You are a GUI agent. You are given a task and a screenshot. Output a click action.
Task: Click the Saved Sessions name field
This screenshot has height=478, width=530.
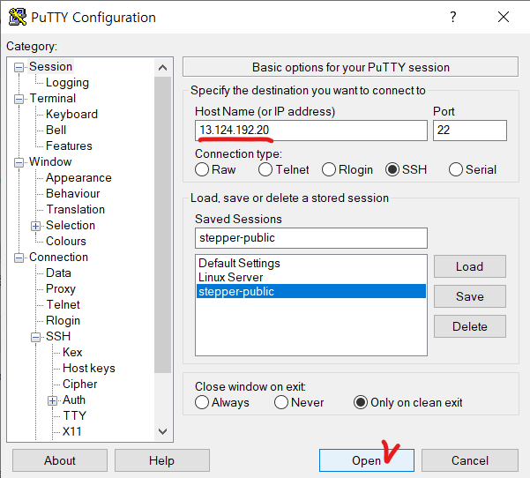[x=311, y=238]
